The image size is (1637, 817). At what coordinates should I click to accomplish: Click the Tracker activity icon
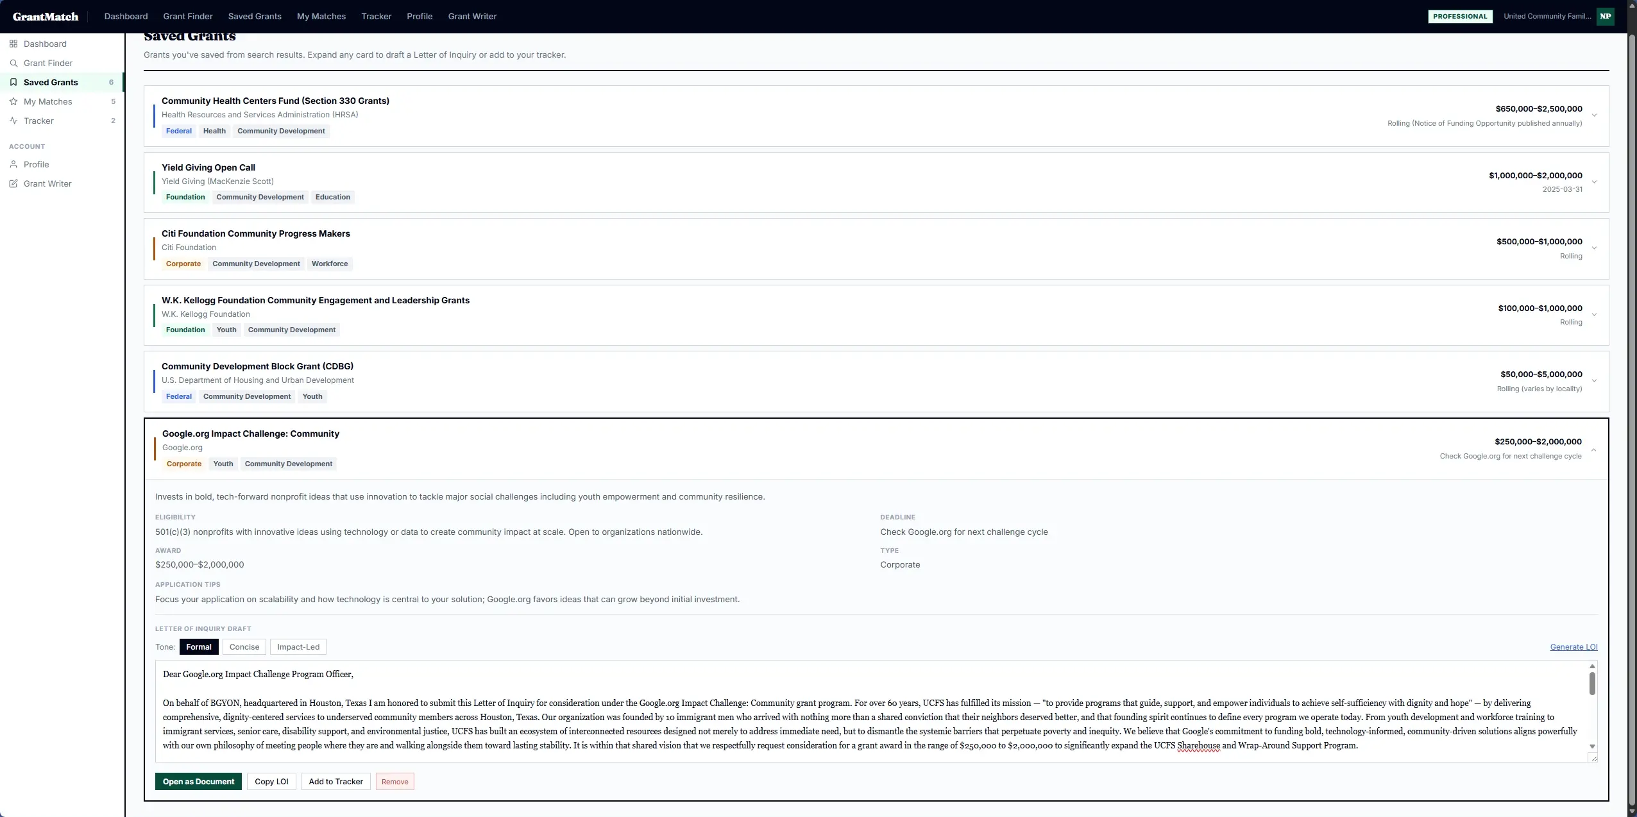point(13,121)
